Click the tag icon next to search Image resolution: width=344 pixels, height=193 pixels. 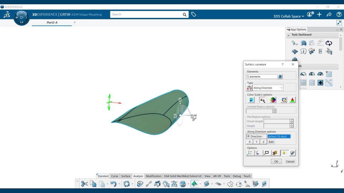pyautogui.click(x=193, y=14)
